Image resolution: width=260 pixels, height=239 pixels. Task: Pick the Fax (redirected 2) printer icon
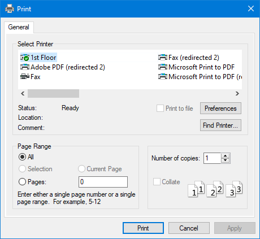[163, 58]
